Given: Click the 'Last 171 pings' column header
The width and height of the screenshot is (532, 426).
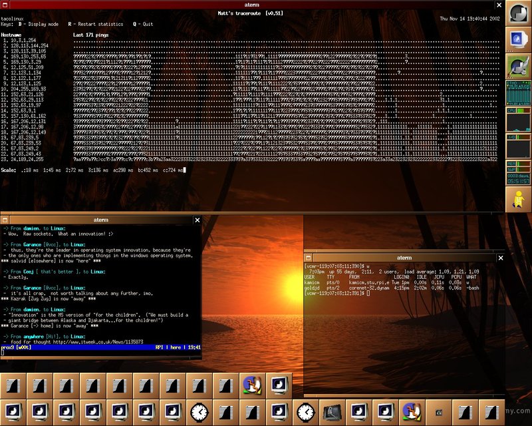Looking at the screenshot, I should click(90, 35).
